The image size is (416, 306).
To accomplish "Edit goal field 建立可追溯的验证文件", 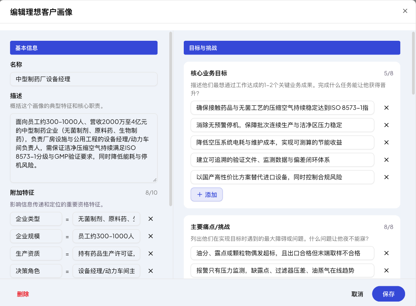I will tap(282, 159).
